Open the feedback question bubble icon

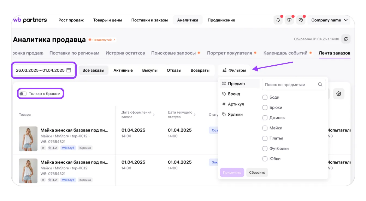click(x=289, y=20)
